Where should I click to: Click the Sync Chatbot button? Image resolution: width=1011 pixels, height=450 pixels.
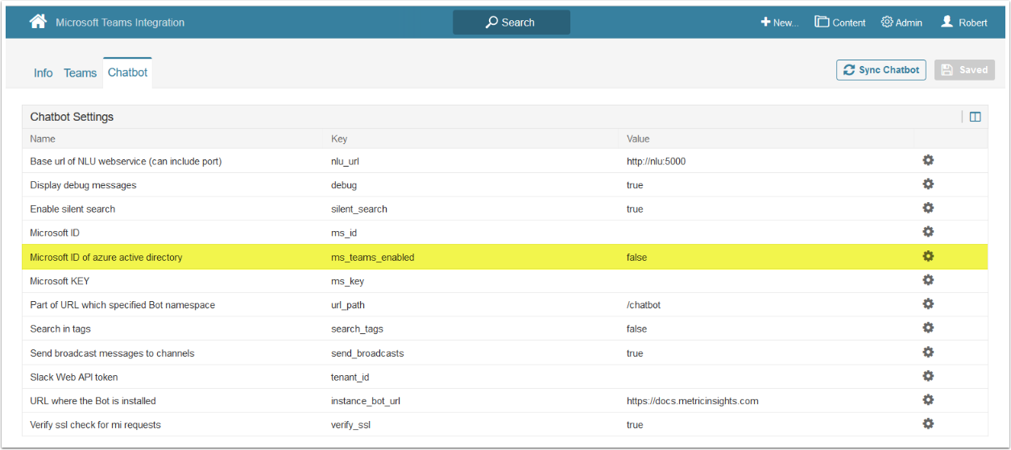pyautogui.click(x=881, y=70)
